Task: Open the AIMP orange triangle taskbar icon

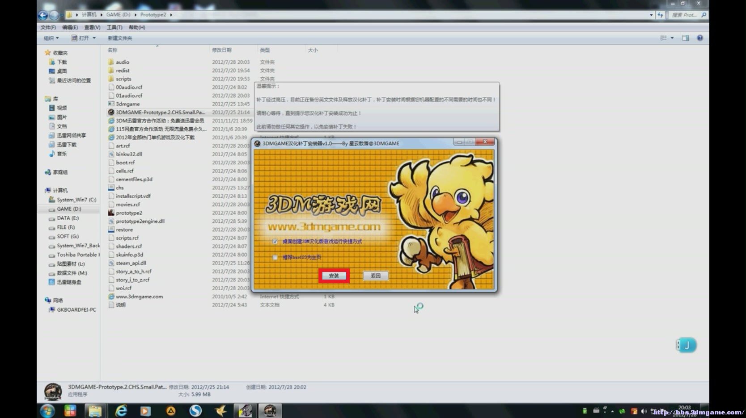Action: tap(171, 411)
